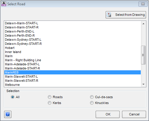Screen dimensions: 149x121
Task: Click the Cancel button
Action: (134, 114)
